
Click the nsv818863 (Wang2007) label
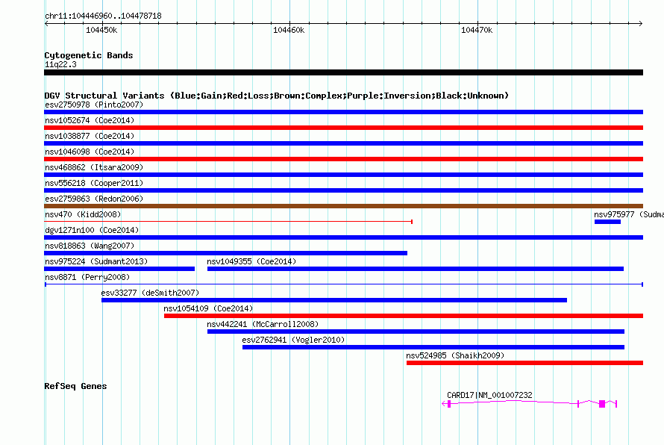tap(90, 246)
